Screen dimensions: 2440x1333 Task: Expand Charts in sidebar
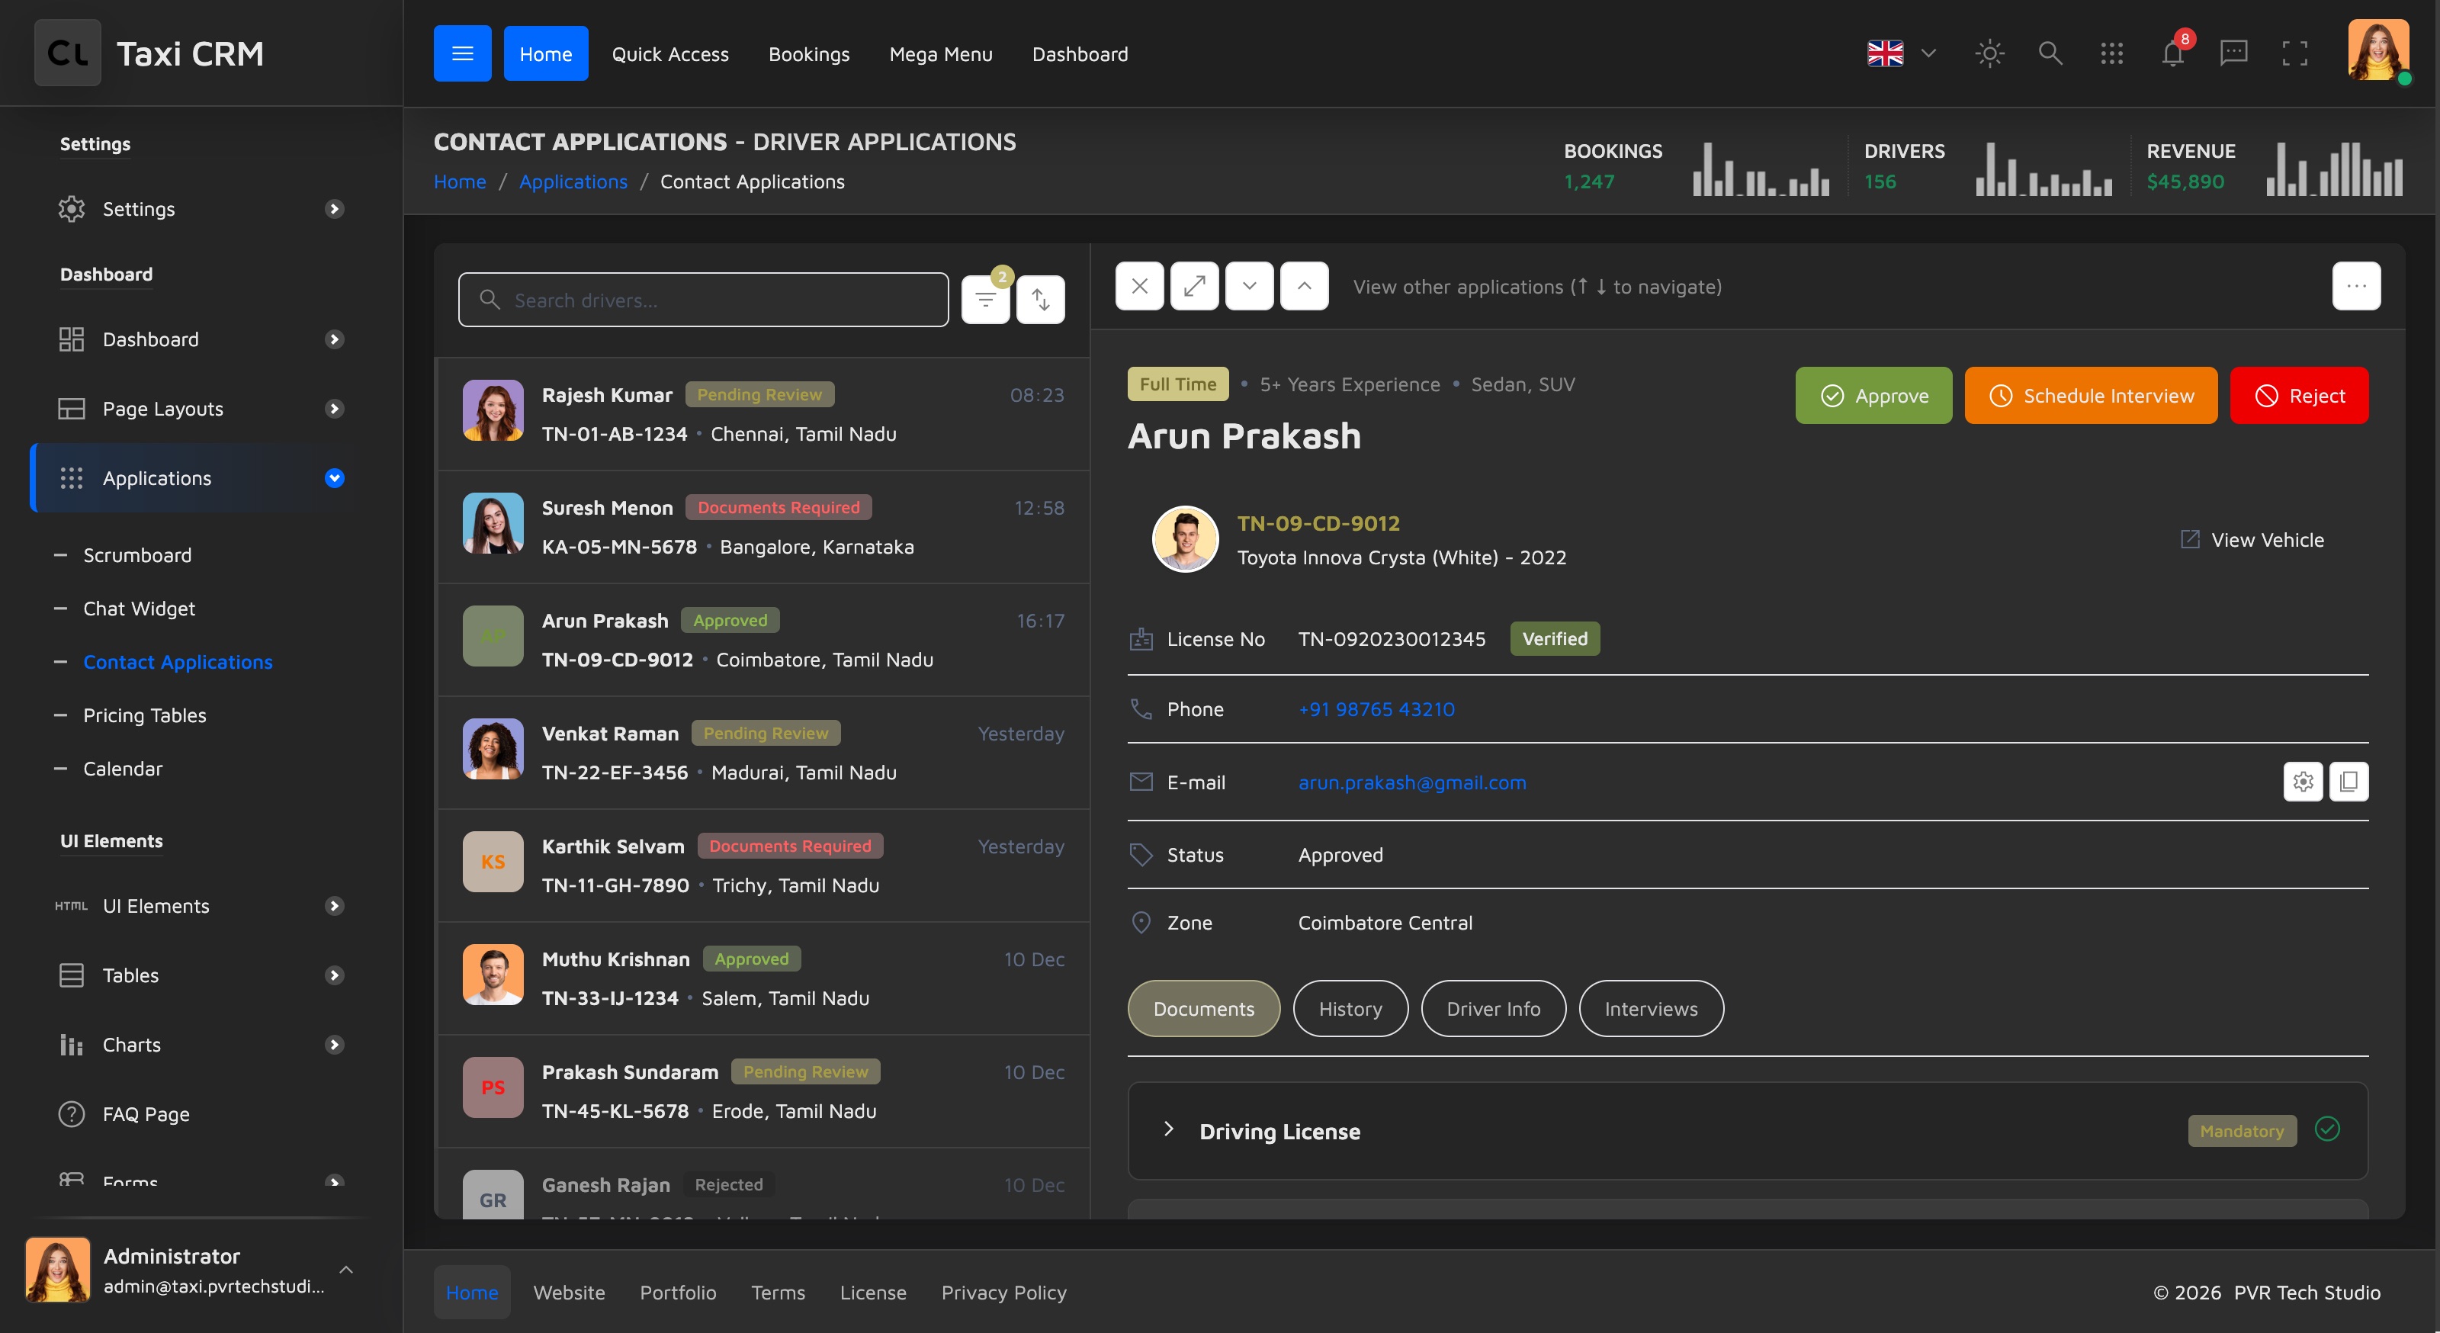[201, 1044]
